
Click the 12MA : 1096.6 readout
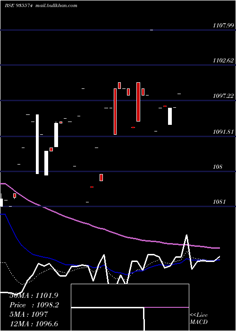tap(34, 324)
